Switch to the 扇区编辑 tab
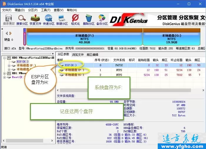206x149 pixels. [x=92, y=54]
